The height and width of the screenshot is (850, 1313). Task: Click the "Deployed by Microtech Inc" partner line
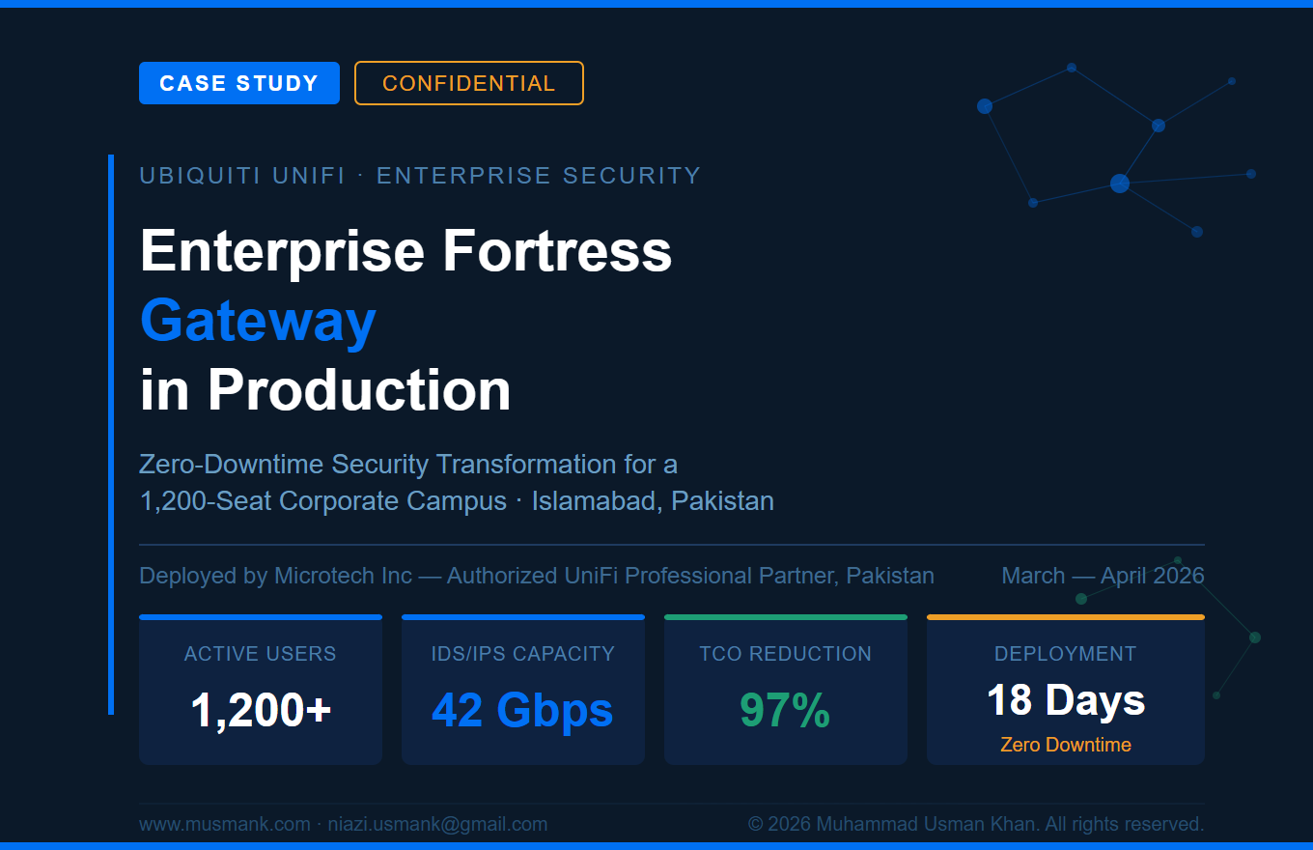[x=537, y=576]
